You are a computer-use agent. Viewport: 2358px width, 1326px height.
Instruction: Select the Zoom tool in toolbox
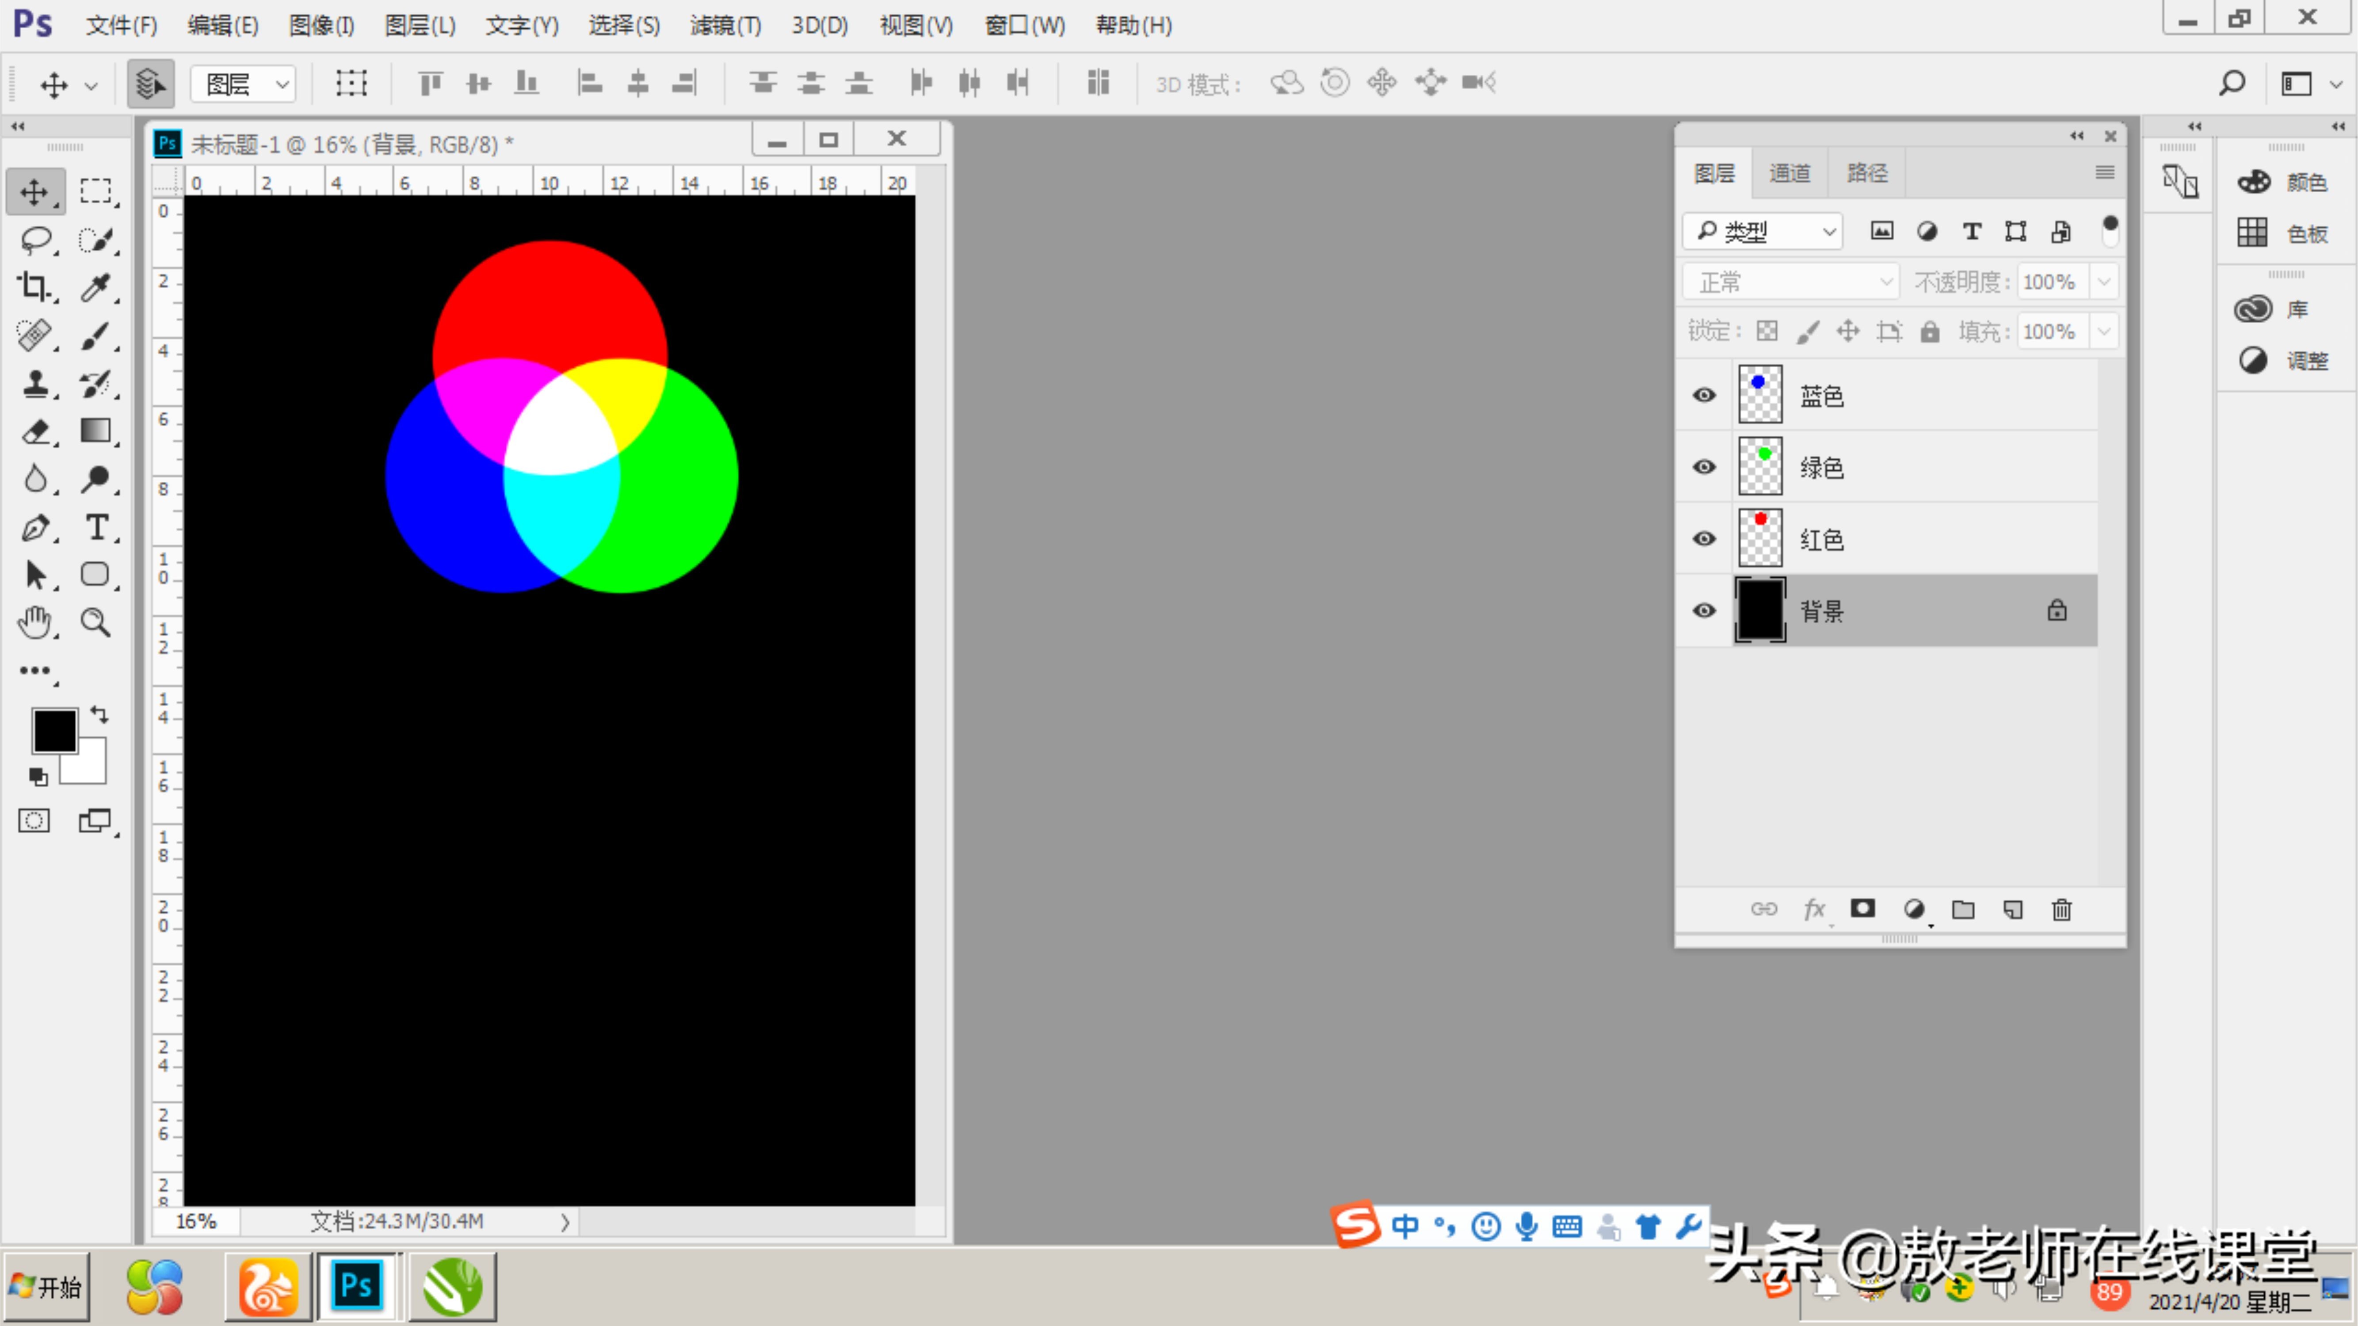pos(95,622)
